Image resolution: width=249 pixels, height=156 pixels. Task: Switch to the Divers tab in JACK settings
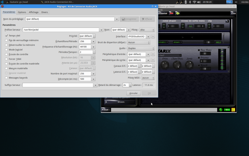[x=45, y=12]
